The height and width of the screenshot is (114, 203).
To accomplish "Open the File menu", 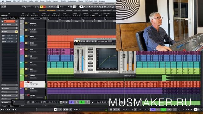I will (x=14, y=1).
